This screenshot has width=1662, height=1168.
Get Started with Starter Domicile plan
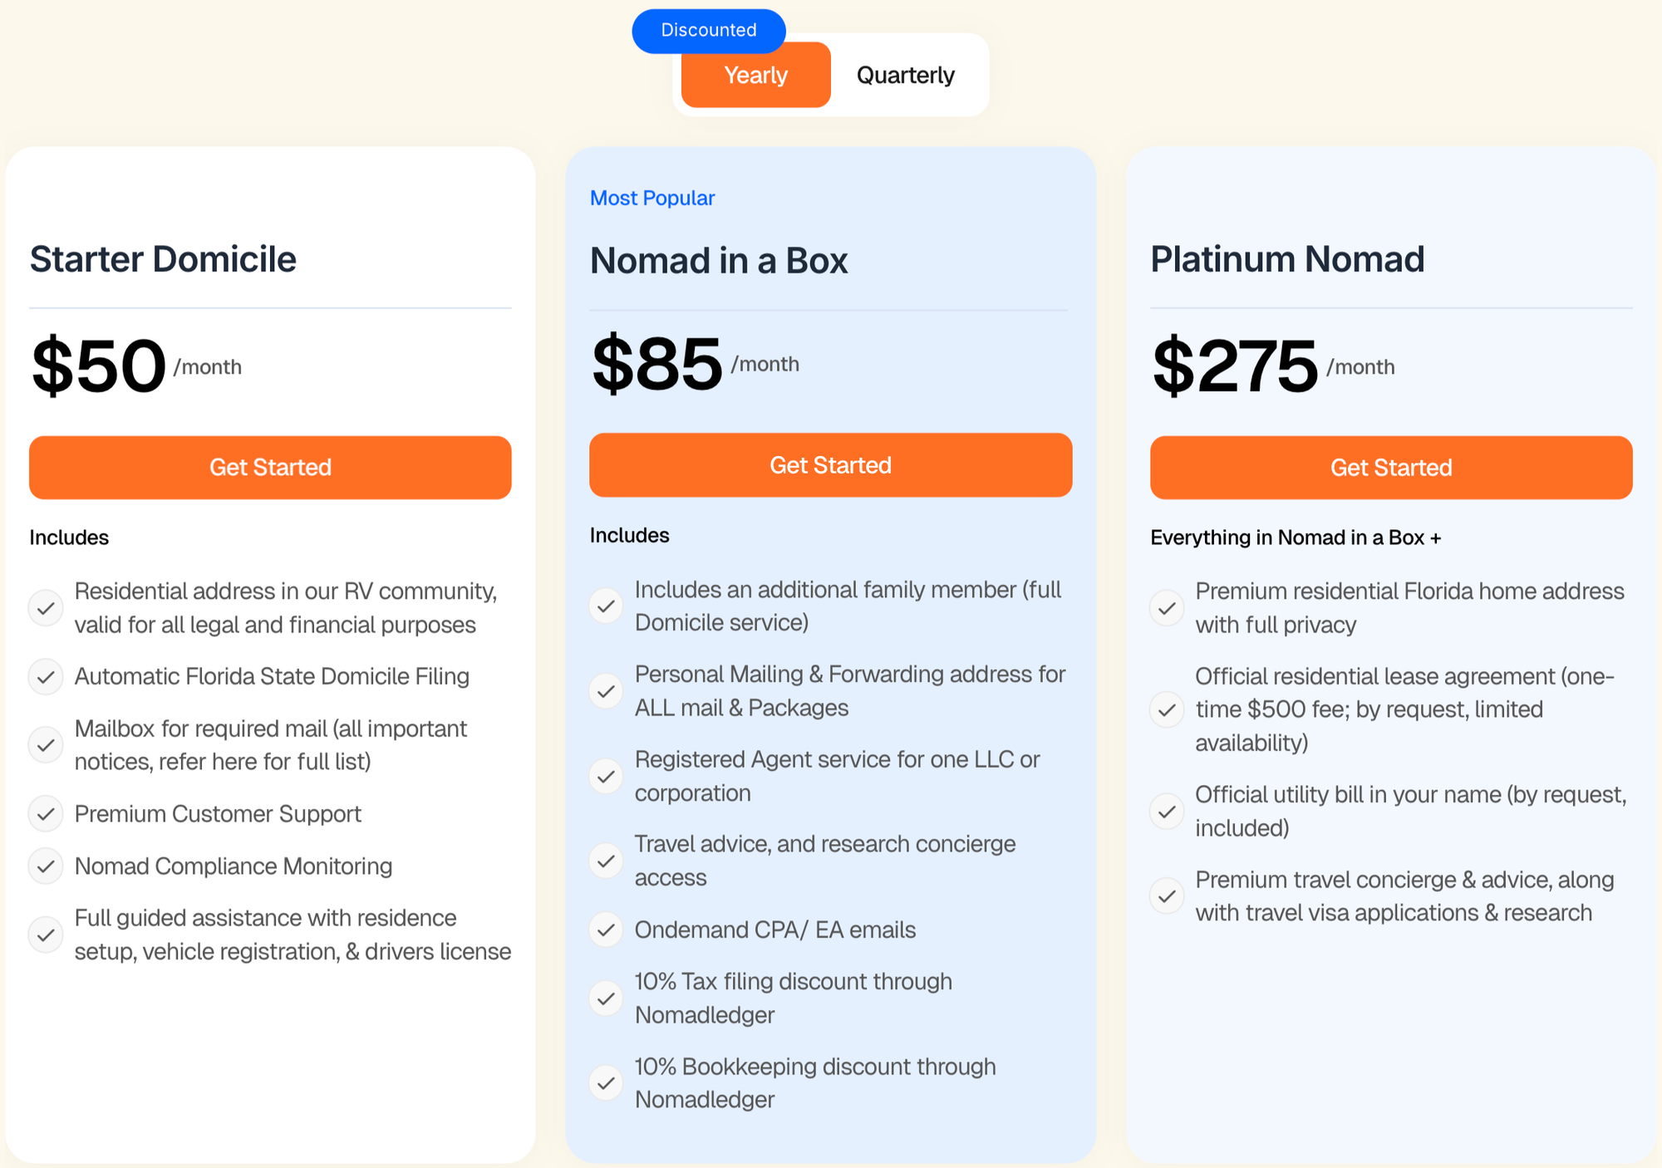click(x=270, y=467)
